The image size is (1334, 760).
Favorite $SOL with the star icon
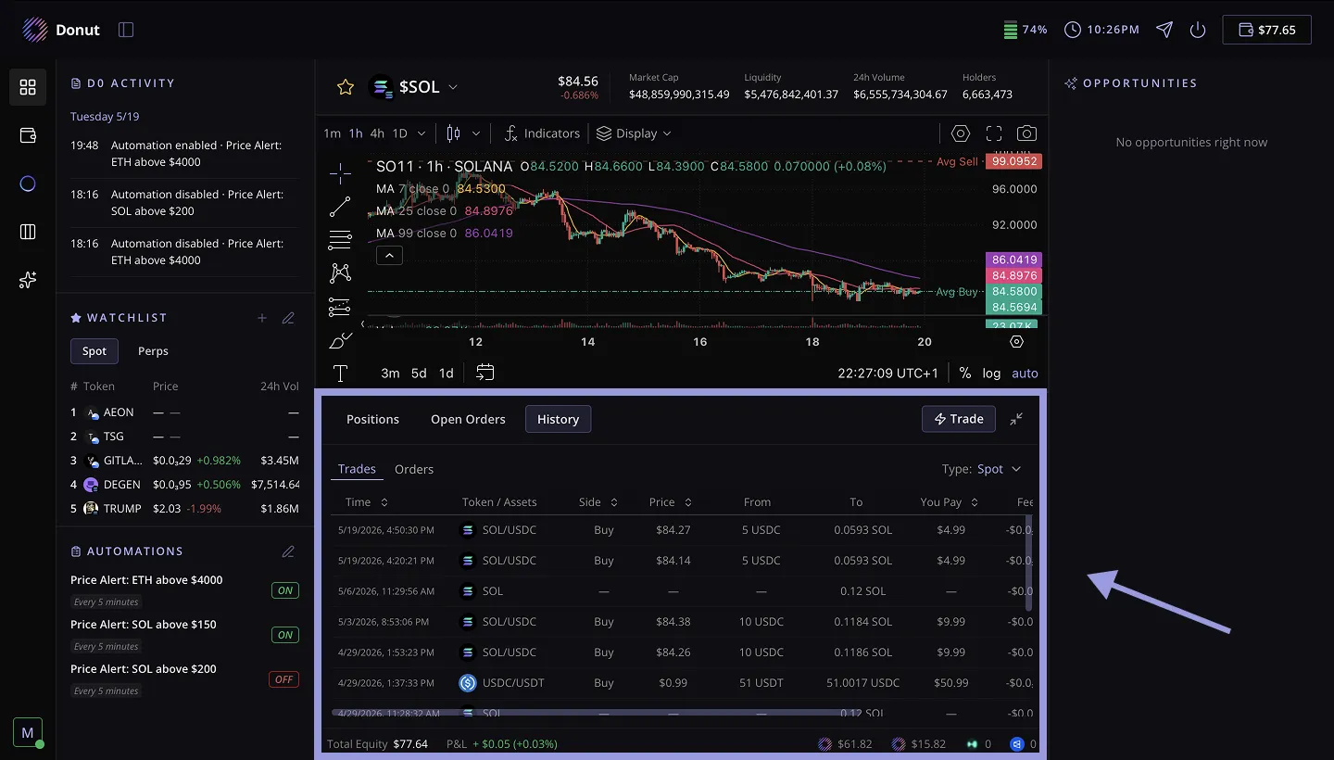coord(346,87)
